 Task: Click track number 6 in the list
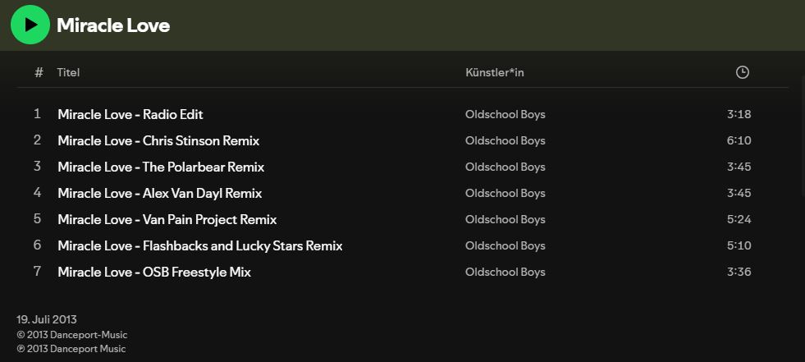(x=37, y=245)
